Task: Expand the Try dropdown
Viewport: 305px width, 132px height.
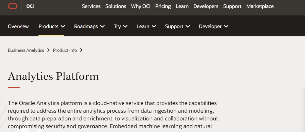Action: 120,26
